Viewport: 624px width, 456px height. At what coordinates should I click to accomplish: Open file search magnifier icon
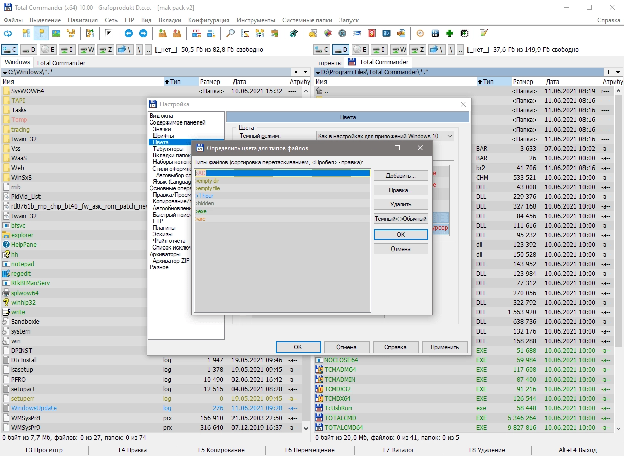[230, 33]
